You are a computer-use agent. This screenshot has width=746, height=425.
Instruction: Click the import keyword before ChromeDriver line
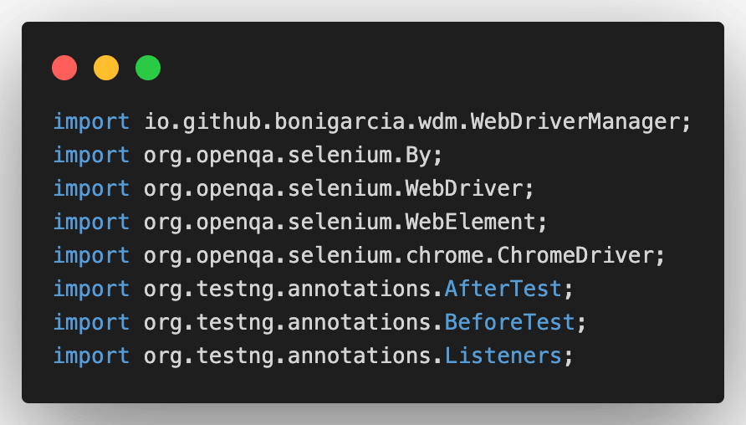91,255
